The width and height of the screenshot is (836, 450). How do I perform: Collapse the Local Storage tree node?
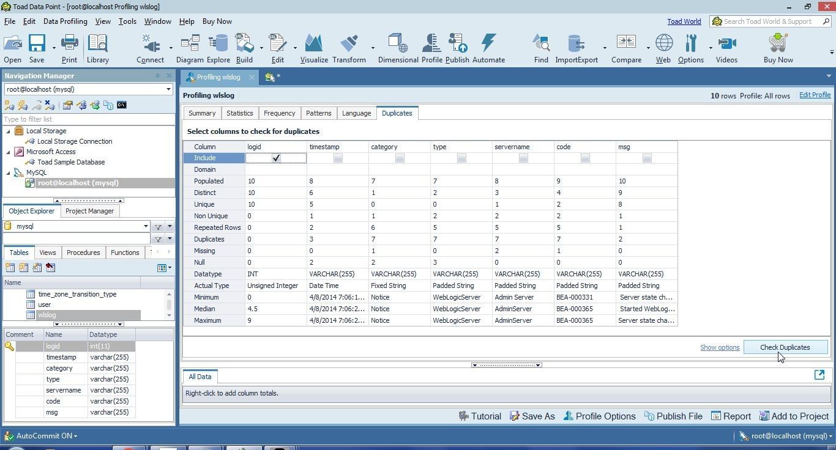(9, 131)
